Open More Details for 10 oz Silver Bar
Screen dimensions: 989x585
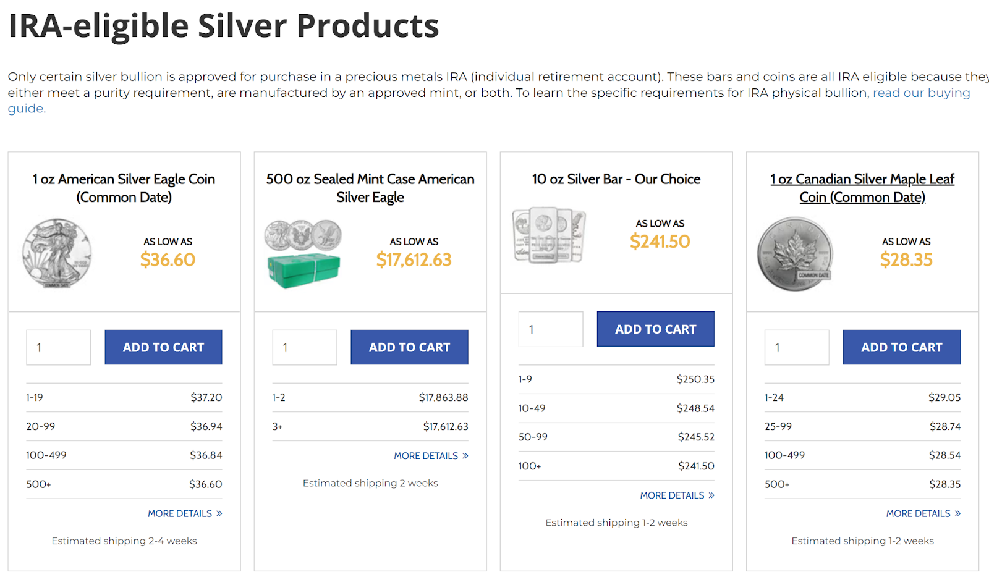point(677,495)
